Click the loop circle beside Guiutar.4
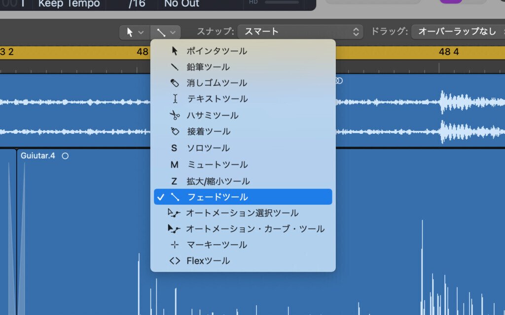This screenshot has width=505, height=315. click(x=65, y=156)
